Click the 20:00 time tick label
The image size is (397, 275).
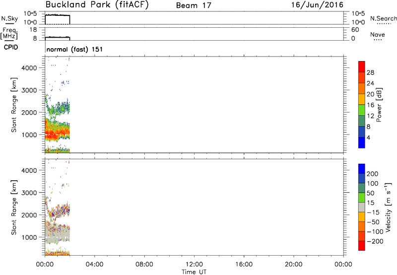tap(293, 265)
